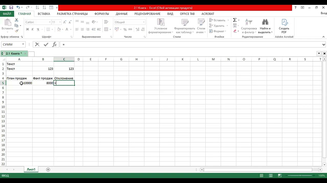Click the Save icon in quick access toolbar
327x183 pixels.
(11, 8)
